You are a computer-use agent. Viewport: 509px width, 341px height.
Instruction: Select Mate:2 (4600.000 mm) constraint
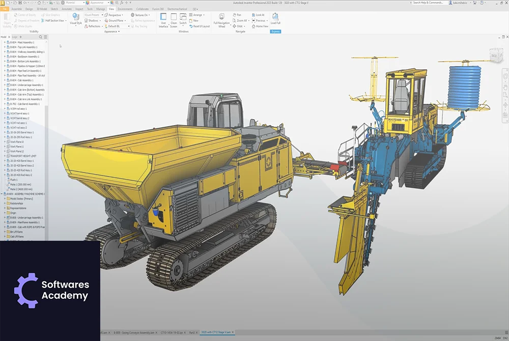pos(21,189)
